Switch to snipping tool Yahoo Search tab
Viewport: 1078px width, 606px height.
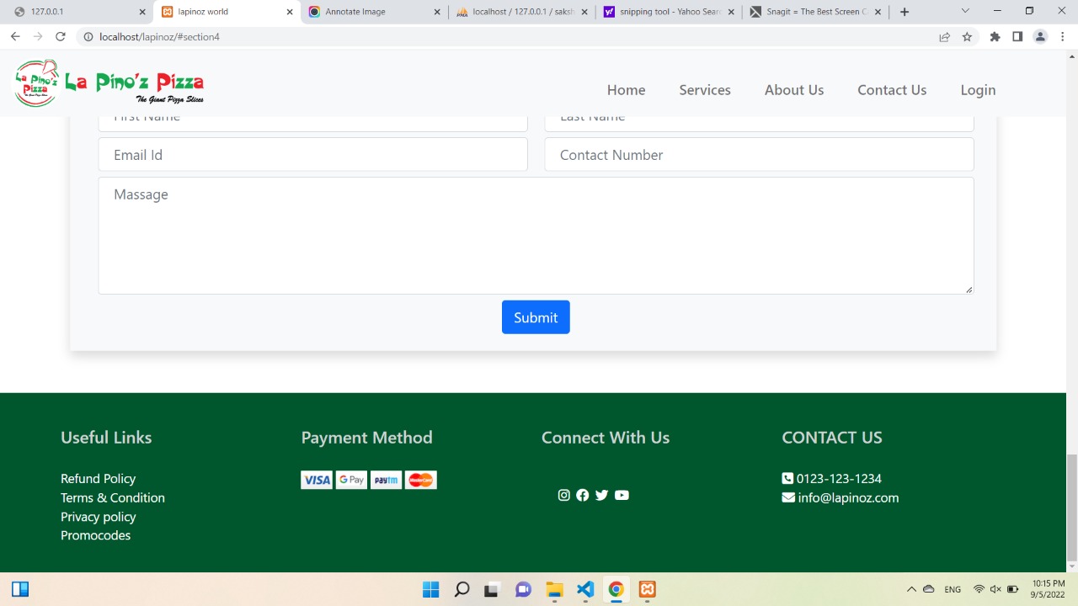(x=669, y=12)
